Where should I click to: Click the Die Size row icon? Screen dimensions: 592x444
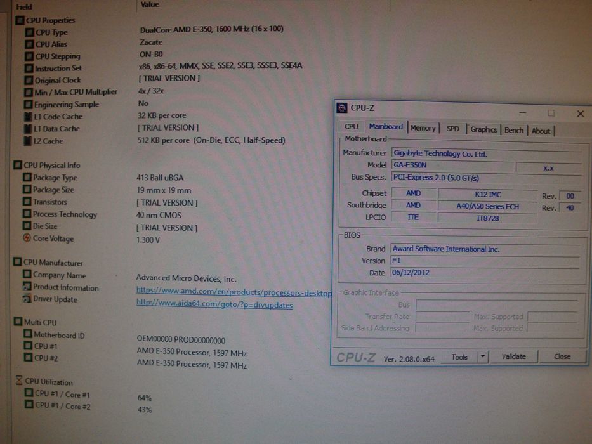click(x=27, y=226)
